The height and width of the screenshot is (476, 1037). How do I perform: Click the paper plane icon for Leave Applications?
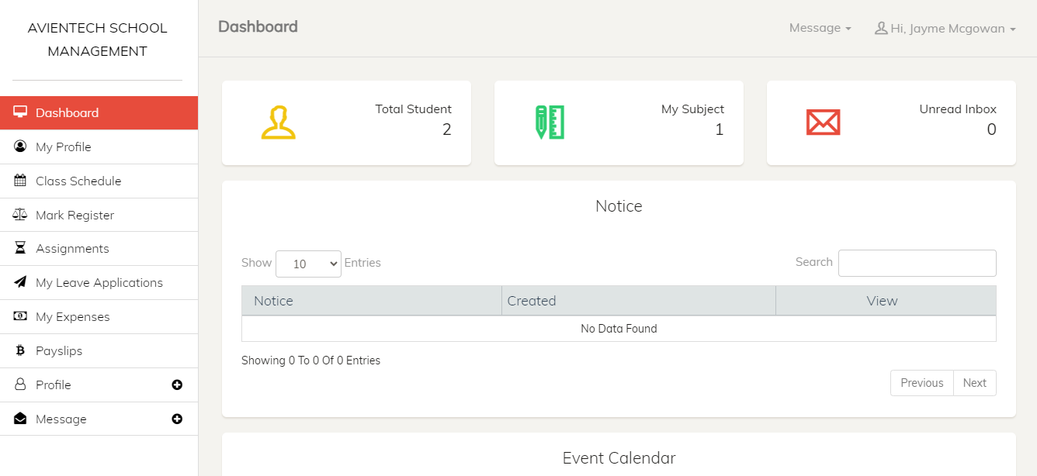coord(20,282)
